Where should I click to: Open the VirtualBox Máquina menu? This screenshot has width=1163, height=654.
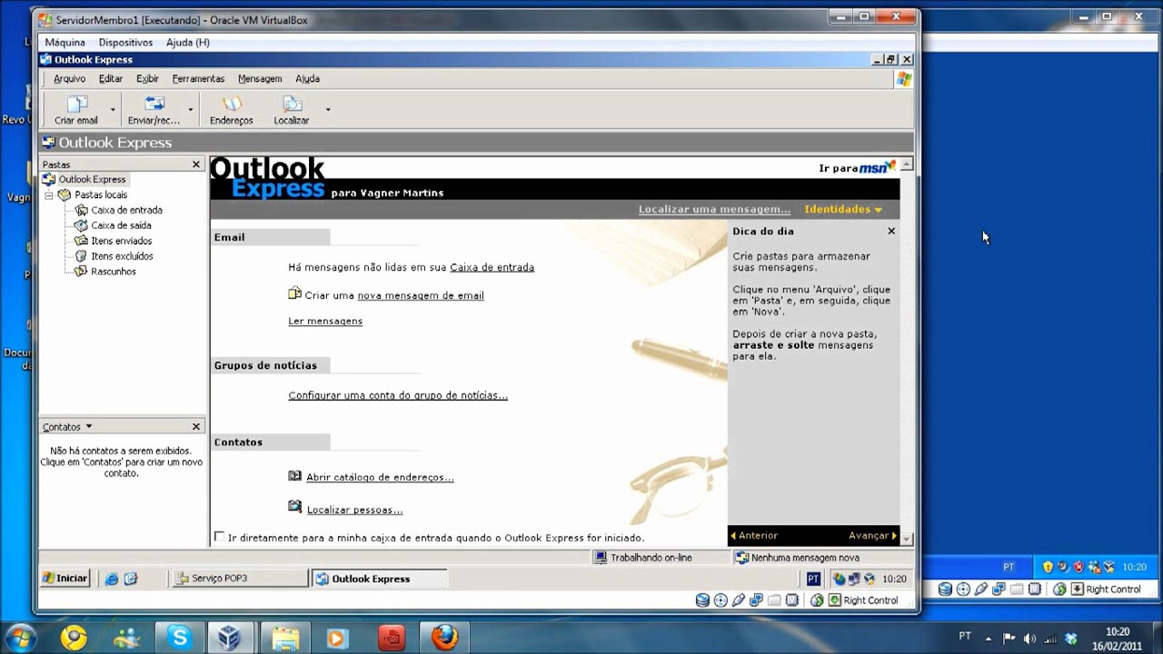click(x=65, y=43)
